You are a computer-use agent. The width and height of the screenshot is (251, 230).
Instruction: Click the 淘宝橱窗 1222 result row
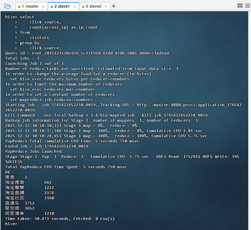pos(30,187)
